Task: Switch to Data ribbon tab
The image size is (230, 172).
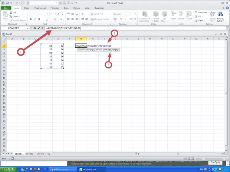Action: [66, 8]
